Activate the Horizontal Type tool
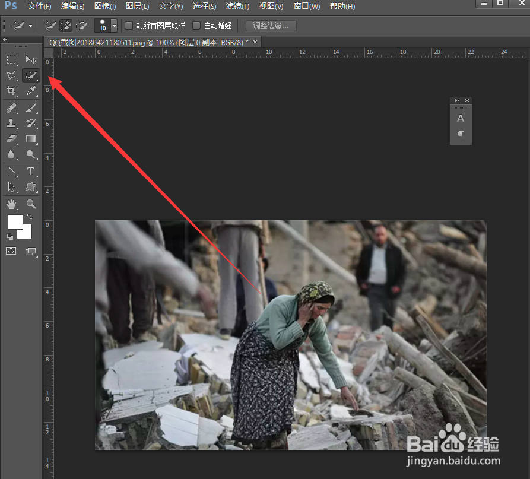530x479 pixels. (x=31, y=172)
